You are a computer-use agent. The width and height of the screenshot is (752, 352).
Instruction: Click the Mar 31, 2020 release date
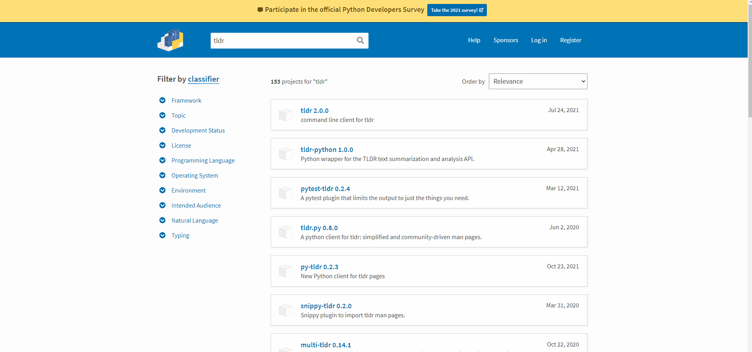pyautogui.click(x=563, y=305)
